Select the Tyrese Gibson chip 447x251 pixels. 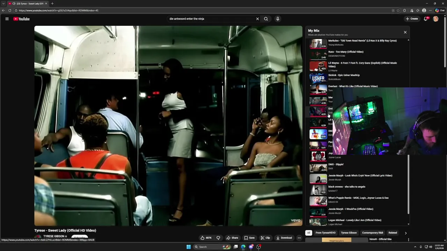[x=349, y=233]
